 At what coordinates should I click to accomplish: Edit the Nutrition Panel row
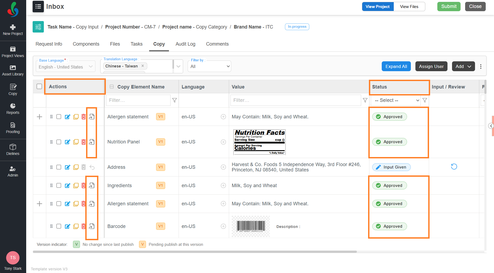pyautogui.click(x=68, y=142)
